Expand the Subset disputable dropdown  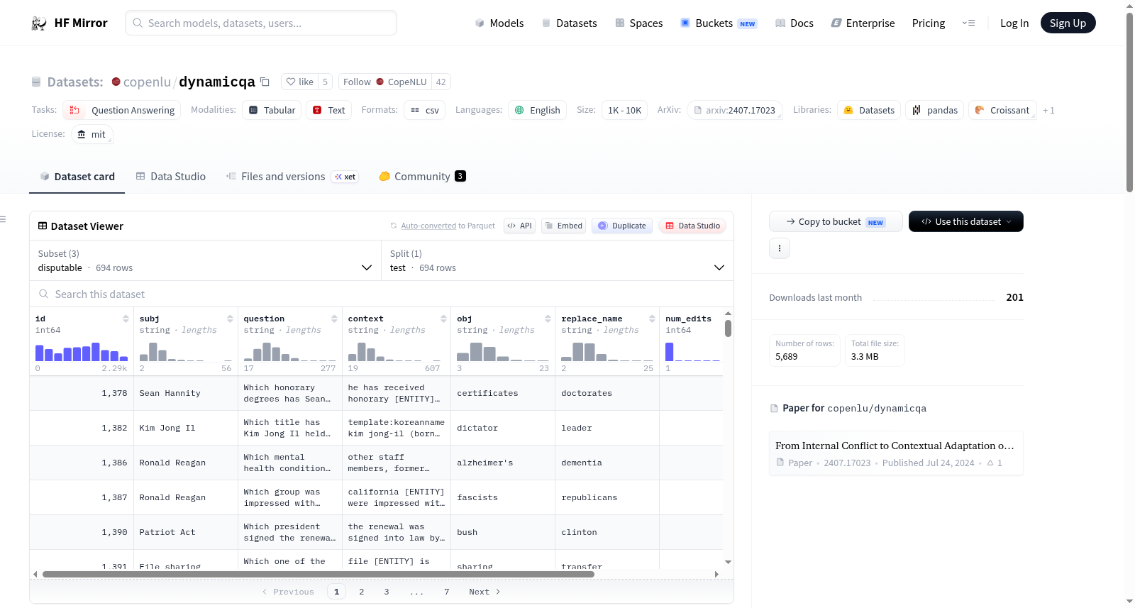click(205, 261)
